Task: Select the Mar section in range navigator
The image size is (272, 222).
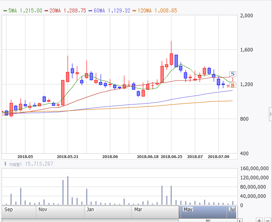Action: click(155, 212)
